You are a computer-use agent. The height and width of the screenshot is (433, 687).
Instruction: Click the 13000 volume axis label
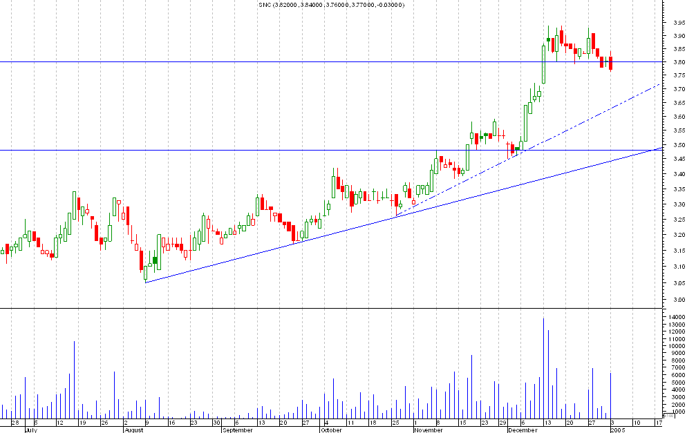[677, 325]
